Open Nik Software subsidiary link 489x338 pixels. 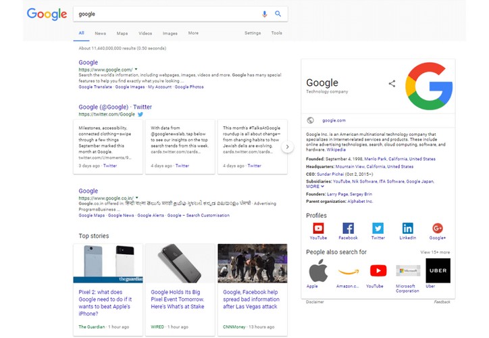(364, 181)
